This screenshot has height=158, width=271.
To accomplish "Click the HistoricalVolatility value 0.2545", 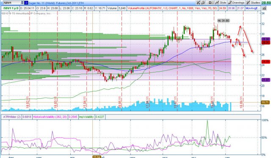I will (73, 117).
